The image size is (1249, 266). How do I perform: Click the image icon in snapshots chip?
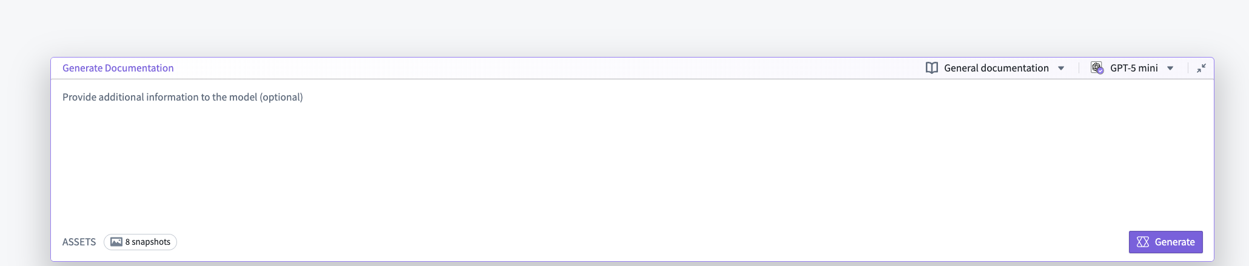tap(116, 242)
